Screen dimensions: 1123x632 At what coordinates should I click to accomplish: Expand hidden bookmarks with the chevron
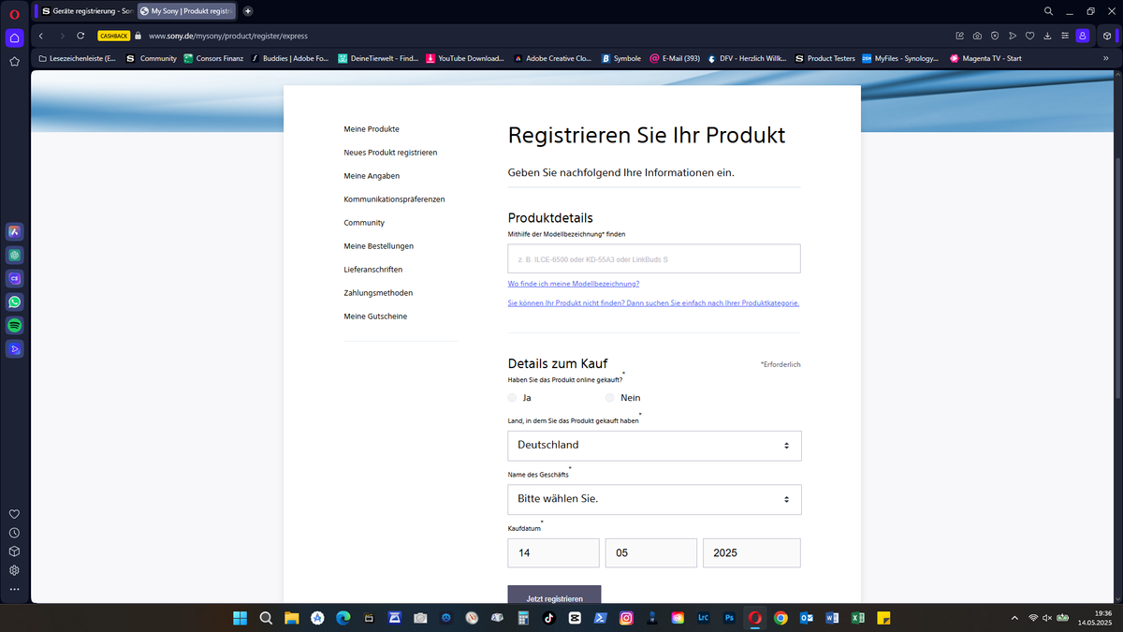pos(1106,58)
